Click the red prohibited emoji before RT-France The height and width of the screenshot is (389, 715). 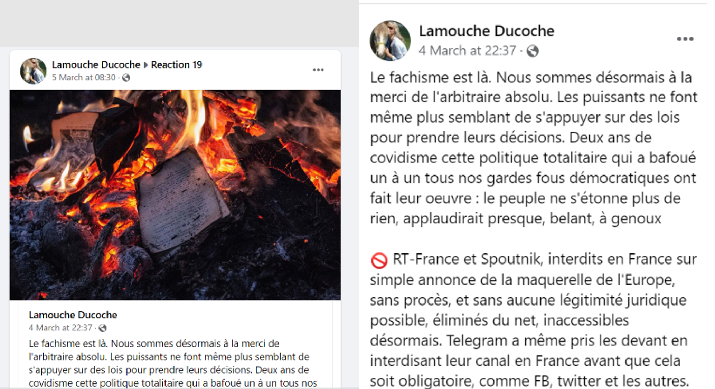(x=379, y=260)
